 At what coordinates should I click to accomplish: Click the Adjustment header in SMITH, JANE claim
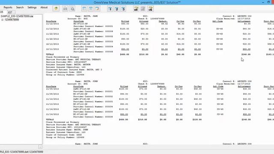coord(244,21)
